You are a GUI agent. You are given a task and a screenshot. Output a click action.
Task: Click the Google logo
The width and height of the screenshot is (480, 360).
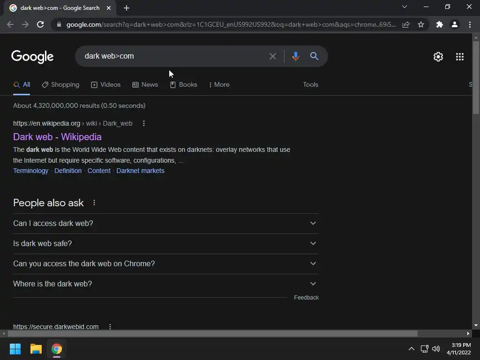(x=32, y=57)
